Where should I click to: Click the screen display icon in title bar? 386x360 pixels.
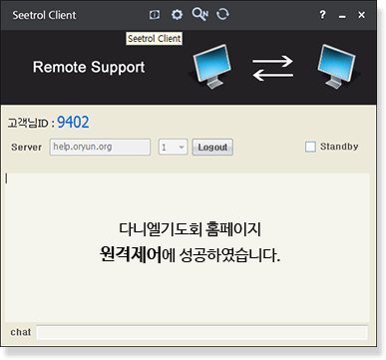(155, 15)
